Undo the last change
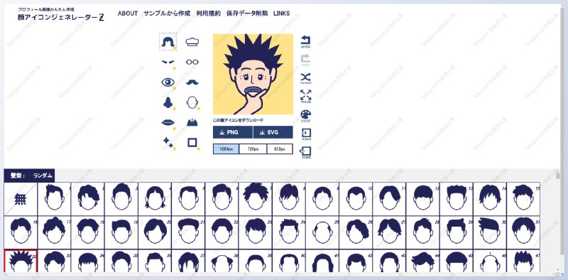This screenshot has height=280, width=568. (x=305, y=42)
